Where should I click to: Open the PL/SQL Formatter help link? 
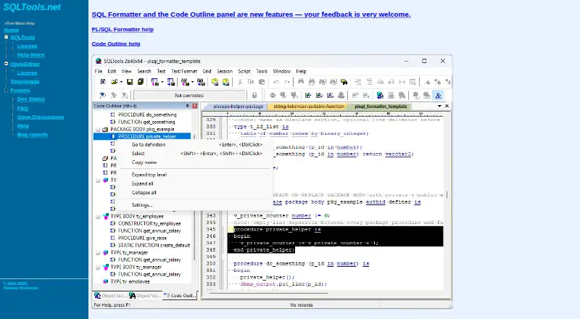(x=123, y=29)
